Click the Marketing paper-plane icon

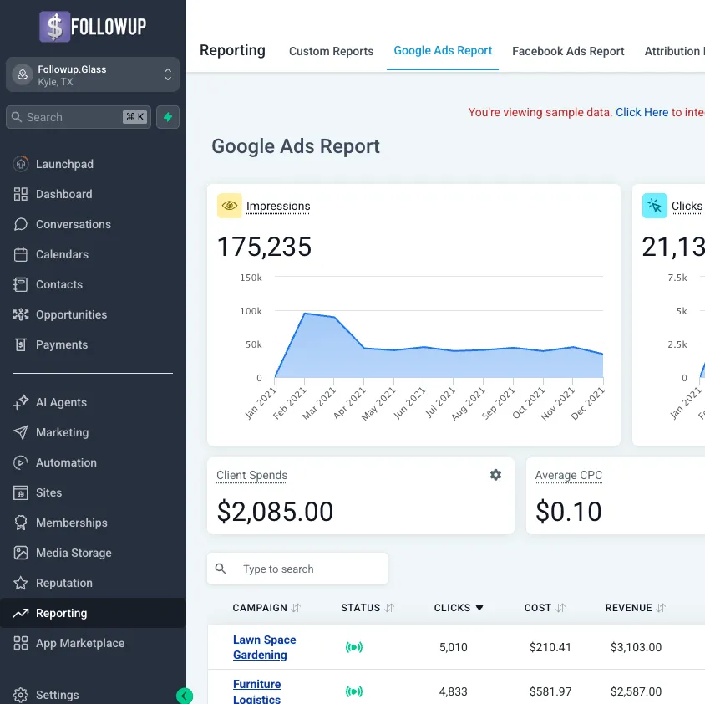point(21,432)
